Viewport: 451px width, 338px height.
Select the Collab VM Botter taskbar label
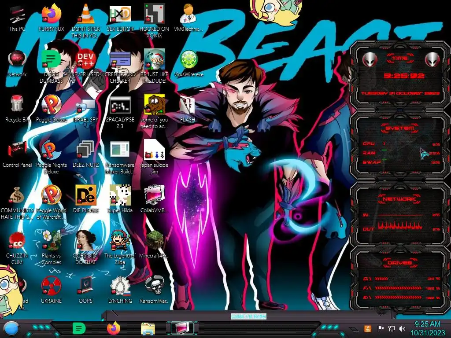(x=249, y=316)
